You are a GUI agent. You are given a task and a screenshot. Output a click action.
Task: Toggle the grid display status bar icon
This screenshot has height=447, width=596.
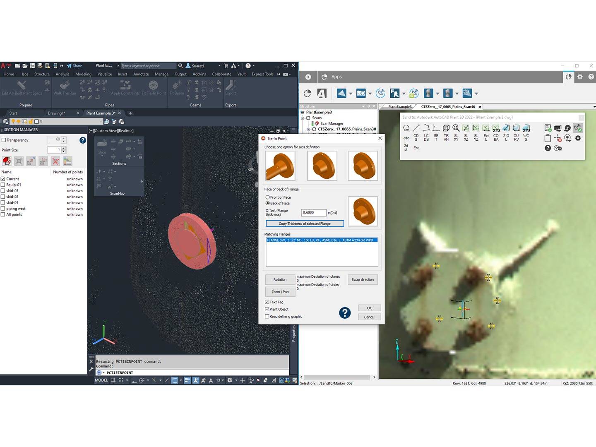pyautogui.click(x=113, y=380)
